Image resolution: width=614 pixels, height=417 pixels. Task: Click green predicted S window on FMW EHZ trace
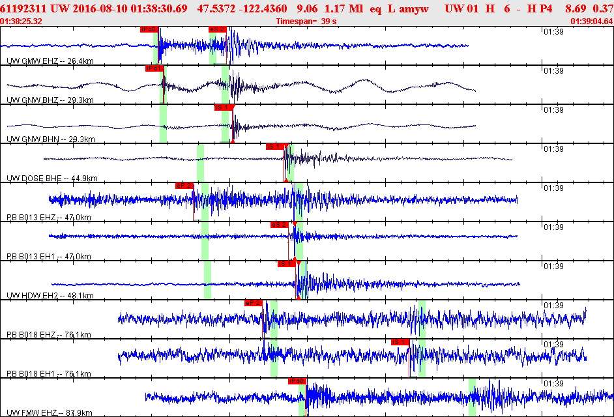pos(473,397)
